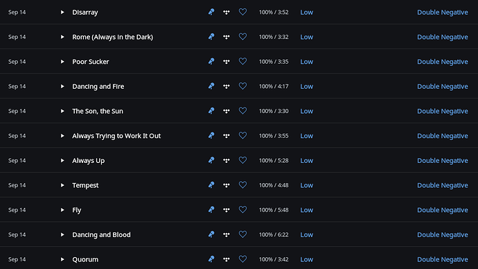The width and height of the screenshot is (478, 269).
Task: Click Tidal icon beside The Son, the Sun
Action: [x=227, y=111]
